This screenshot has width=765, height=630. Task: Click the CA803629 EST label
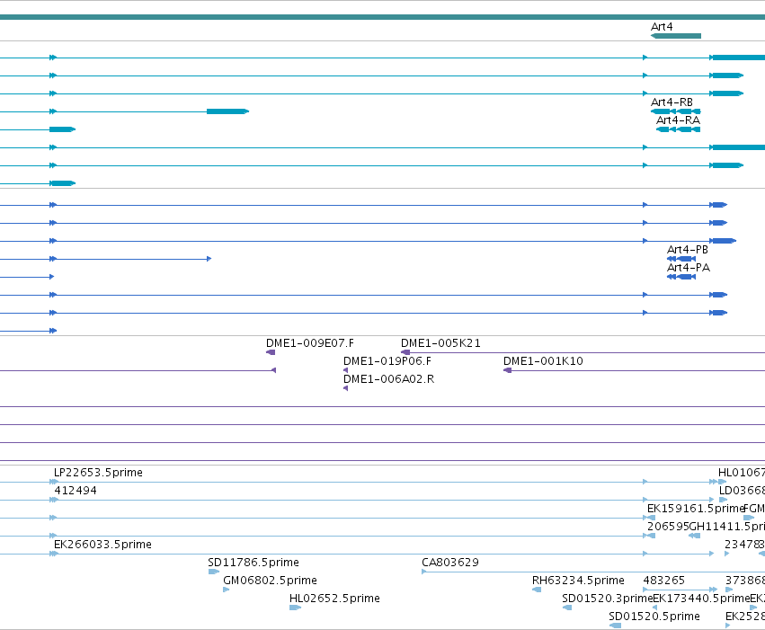449,563
